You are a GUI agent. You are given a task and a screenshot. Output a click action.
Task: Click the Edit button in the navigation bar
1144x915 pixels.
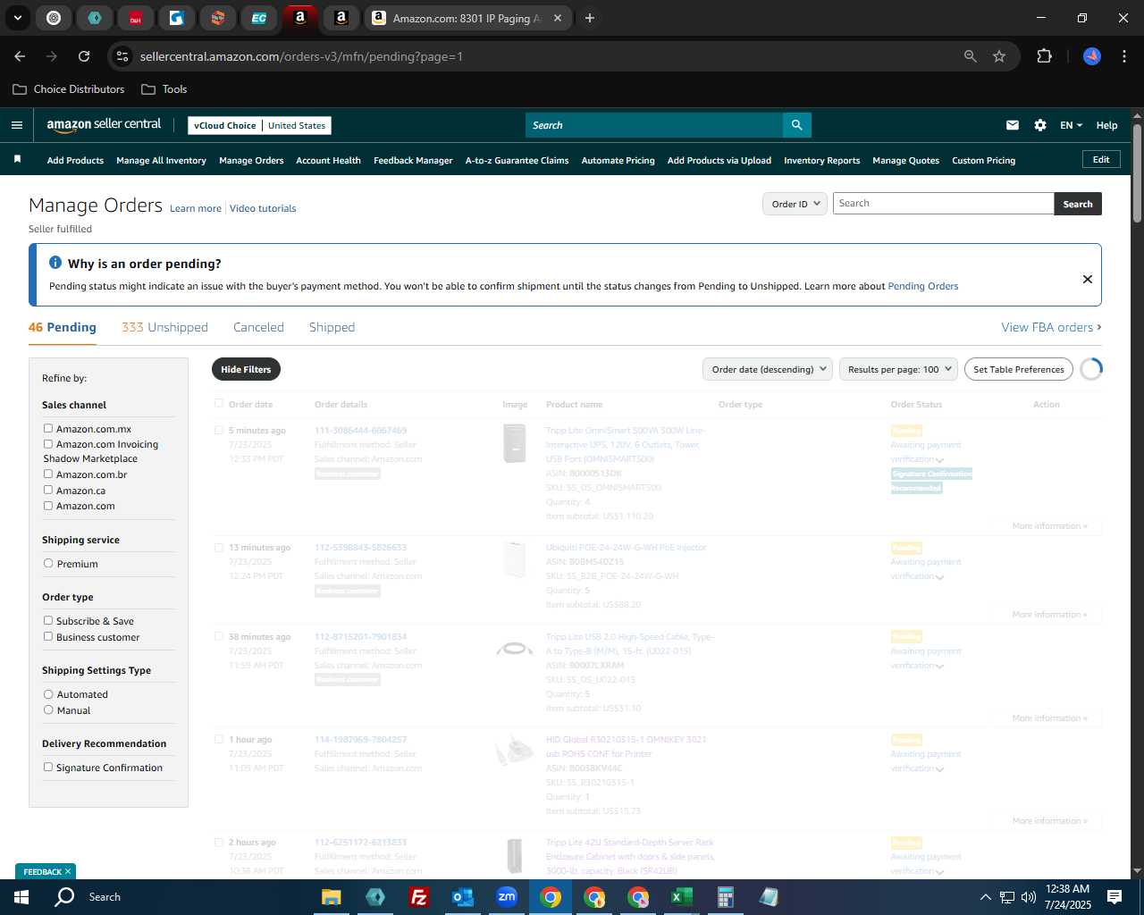[1101, 159]
